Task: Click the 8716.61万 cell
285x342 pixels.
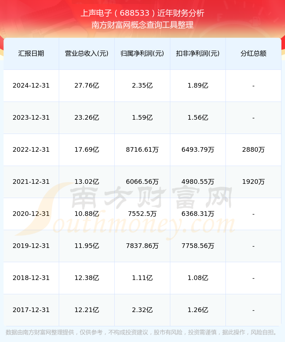Action: click(142, 150)
